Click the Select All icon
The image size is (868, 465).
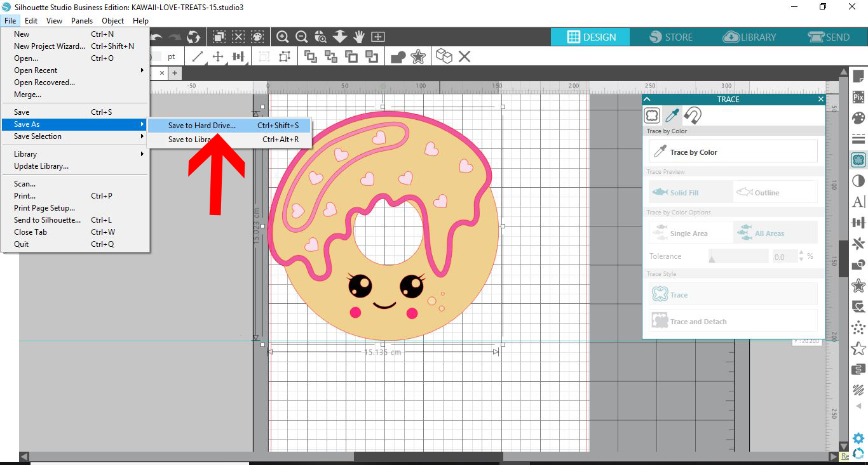point(219,37)
